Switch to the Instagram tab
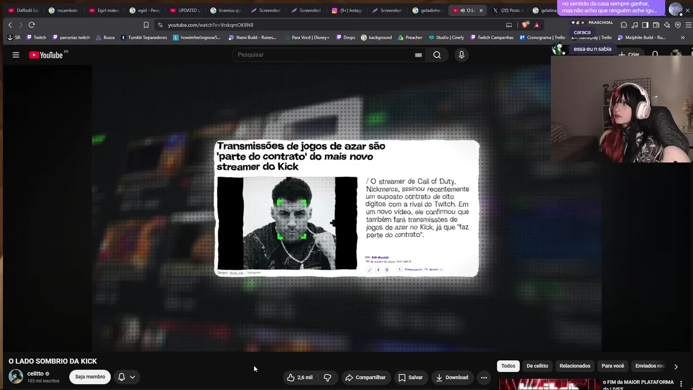 click(x=347, y=10)
